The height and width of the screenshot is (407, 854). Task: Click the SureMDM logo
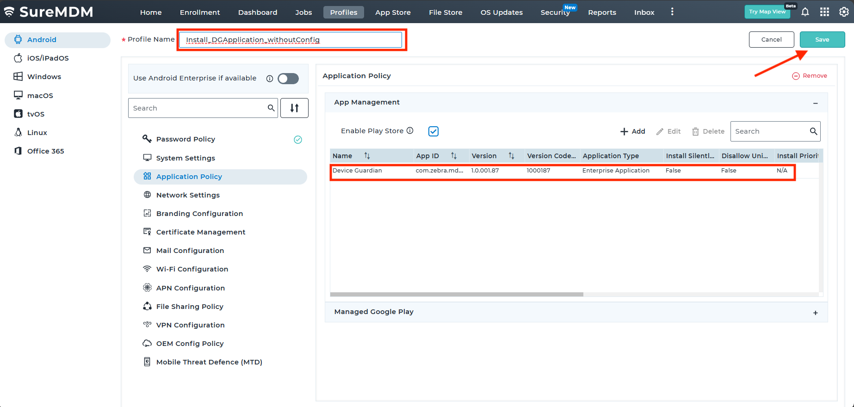[x=49, y=12]
